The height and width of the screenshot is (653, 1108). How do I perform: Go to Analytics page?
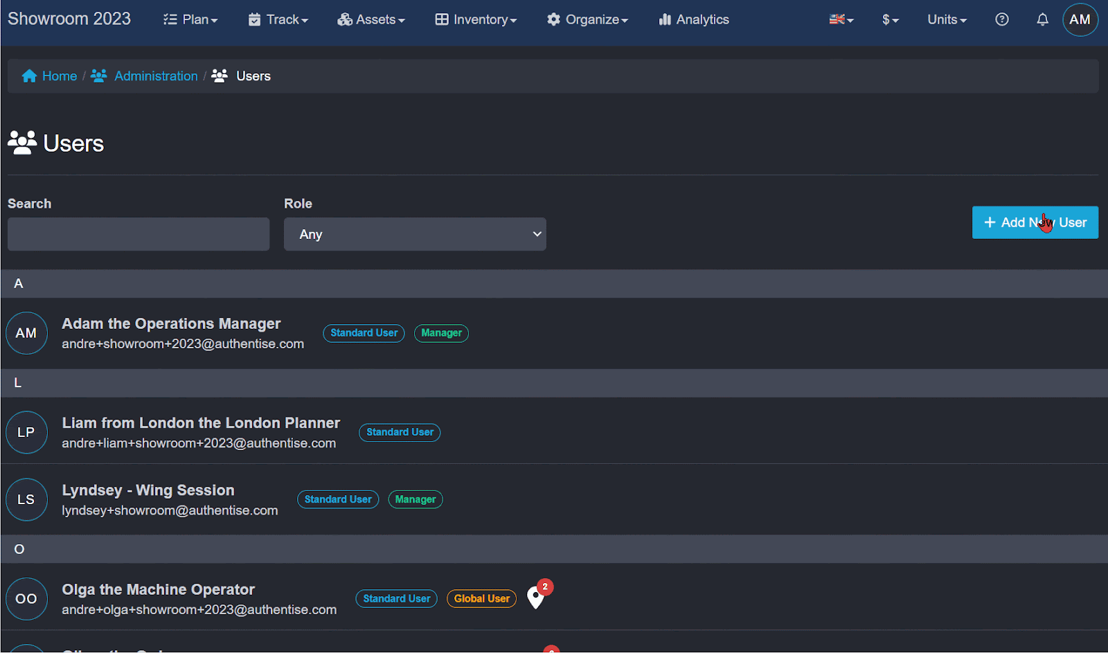[x=693, y=19]
